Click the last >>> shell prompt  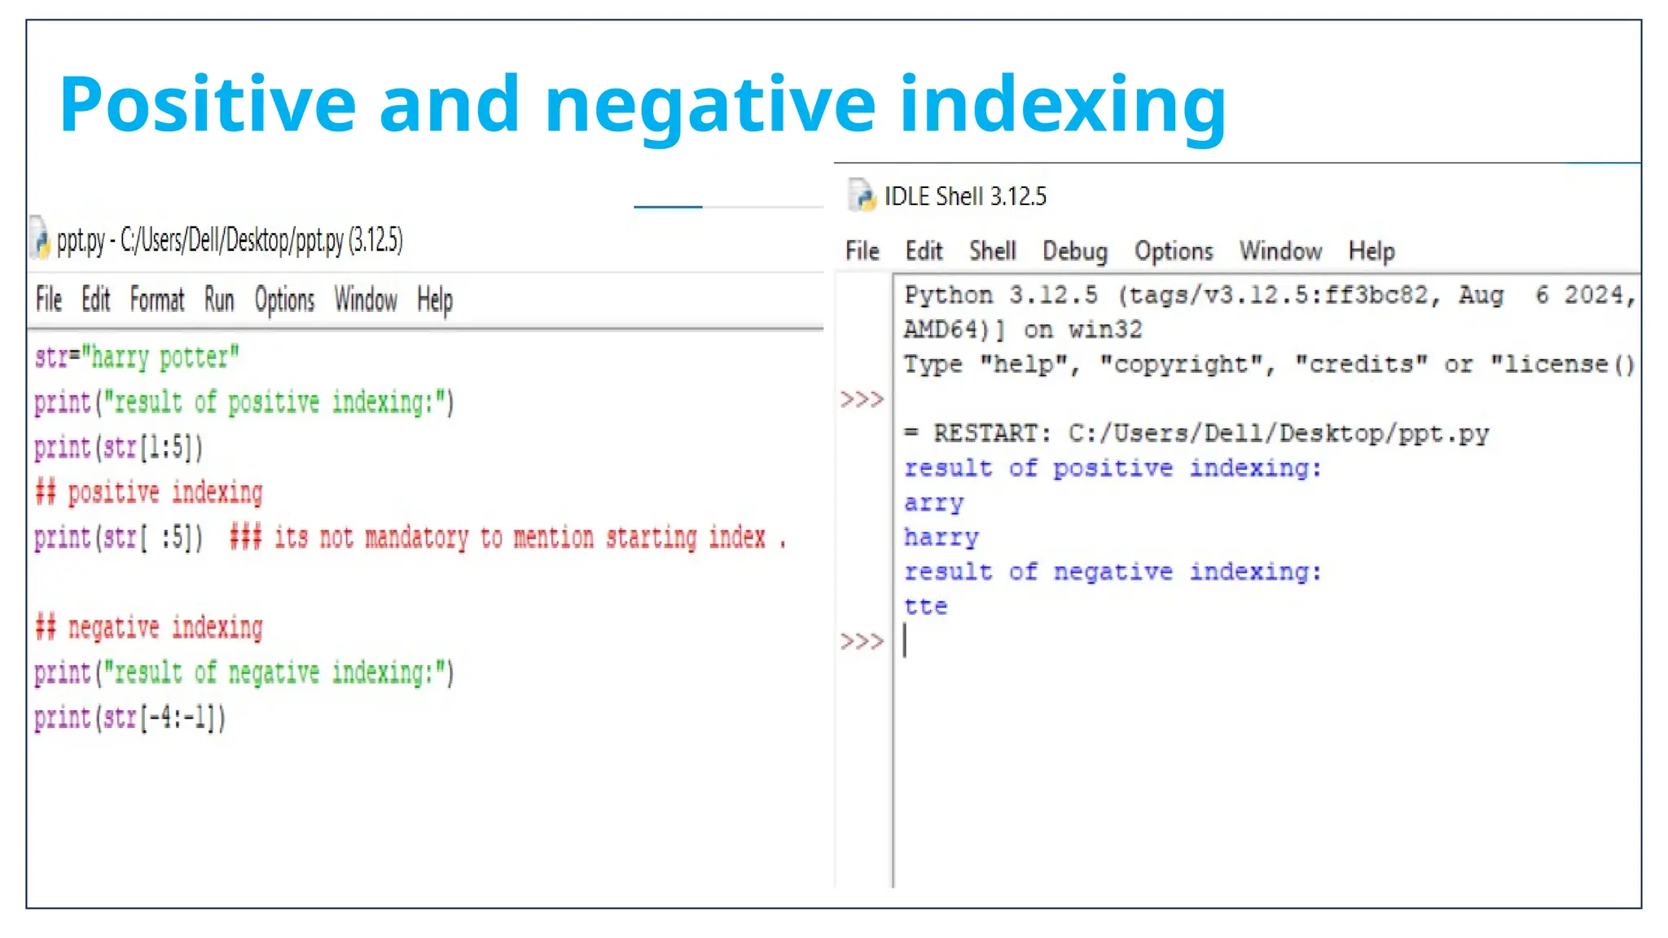[x=863, y=642]
